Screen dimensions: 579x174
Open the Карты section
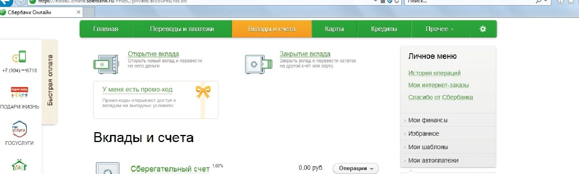pos(334,29)
